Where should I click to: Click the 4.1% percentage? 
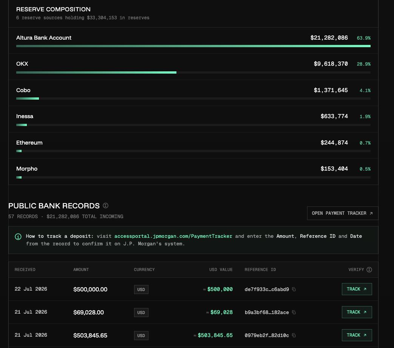coord(365,90)
